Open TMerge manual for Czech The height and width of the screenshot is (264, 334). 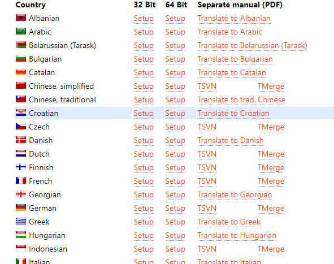click(271, 127)
